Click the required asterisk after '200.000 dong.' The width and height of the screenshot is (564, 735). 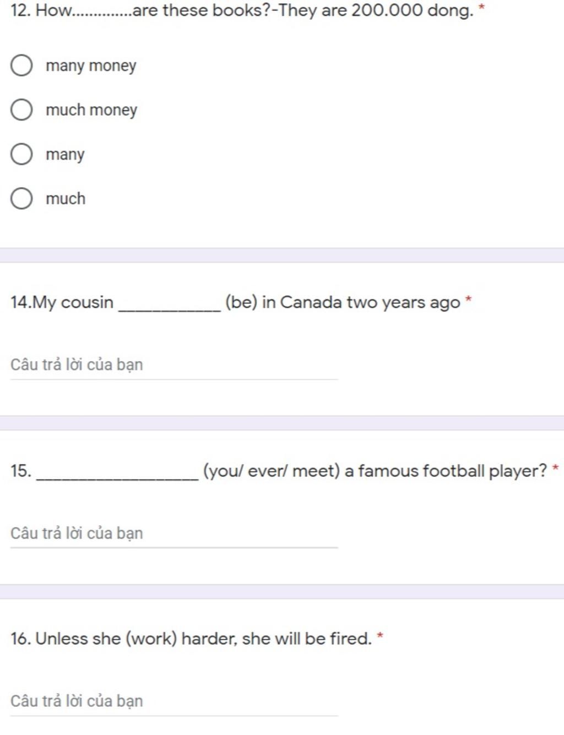(482, 8)
